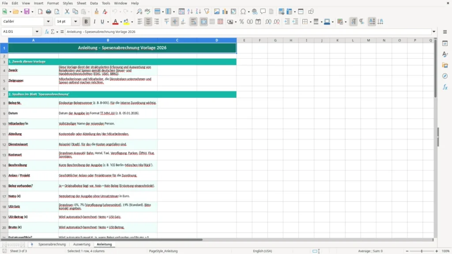Image resolution: width=452 pixels, height=254 pixels.
Task: Apply the red font color swatch
Action: pos(115,22)
